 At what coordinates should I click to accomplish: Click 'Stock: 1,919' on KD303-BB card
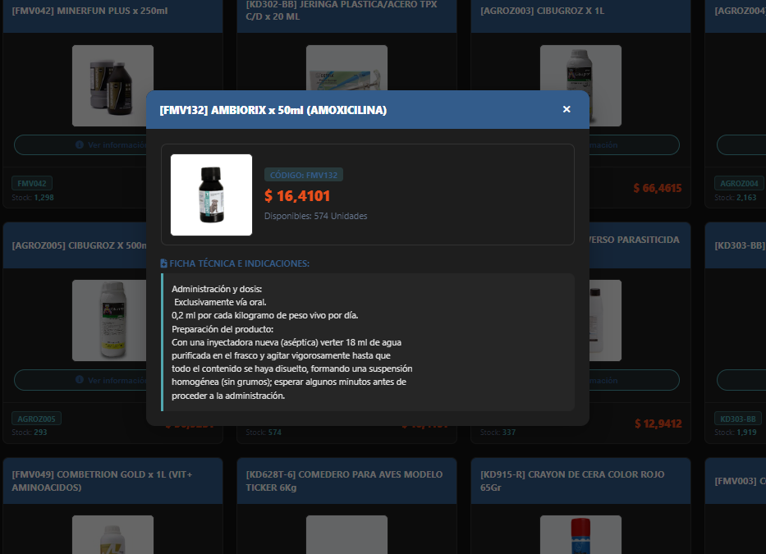736,433
